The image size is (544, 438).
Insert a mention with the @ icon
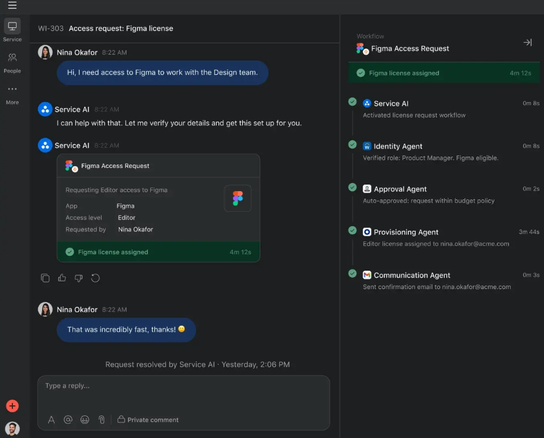point(68,420)
